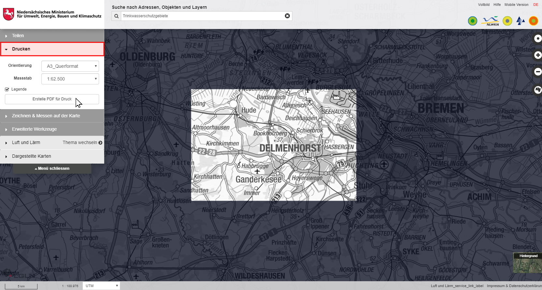
Task: Zoom out with the minus button
Action: [x=537, y=72]
